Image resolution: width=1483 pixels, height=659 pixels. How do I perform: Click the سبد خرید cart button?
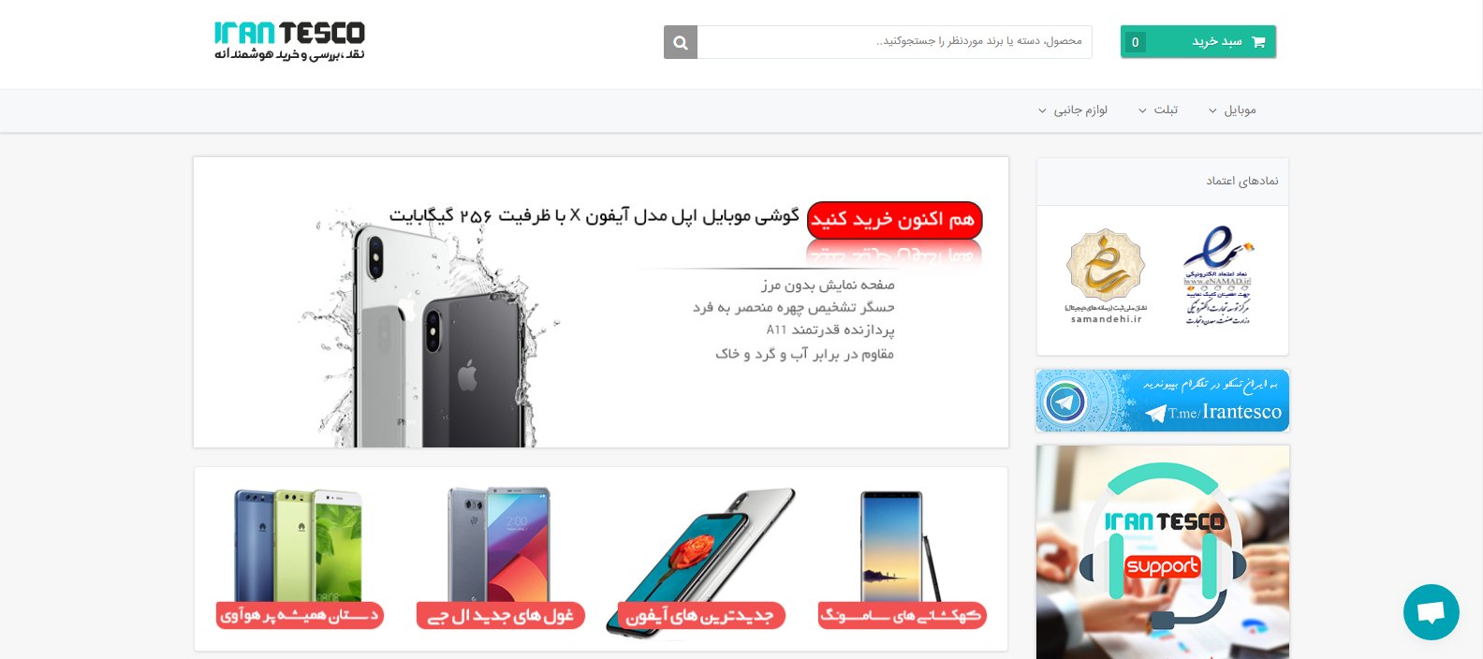1198,42
